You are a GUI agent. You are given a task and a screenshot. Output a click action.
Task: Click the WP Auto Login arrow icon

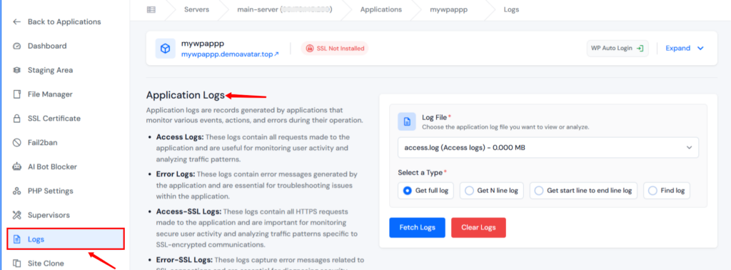tap(640, 49)
